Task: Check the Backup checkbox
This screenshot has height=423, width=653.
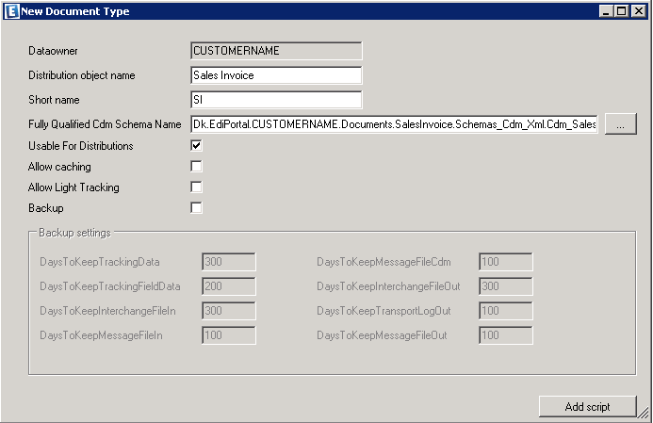Action: coord(197,207)
